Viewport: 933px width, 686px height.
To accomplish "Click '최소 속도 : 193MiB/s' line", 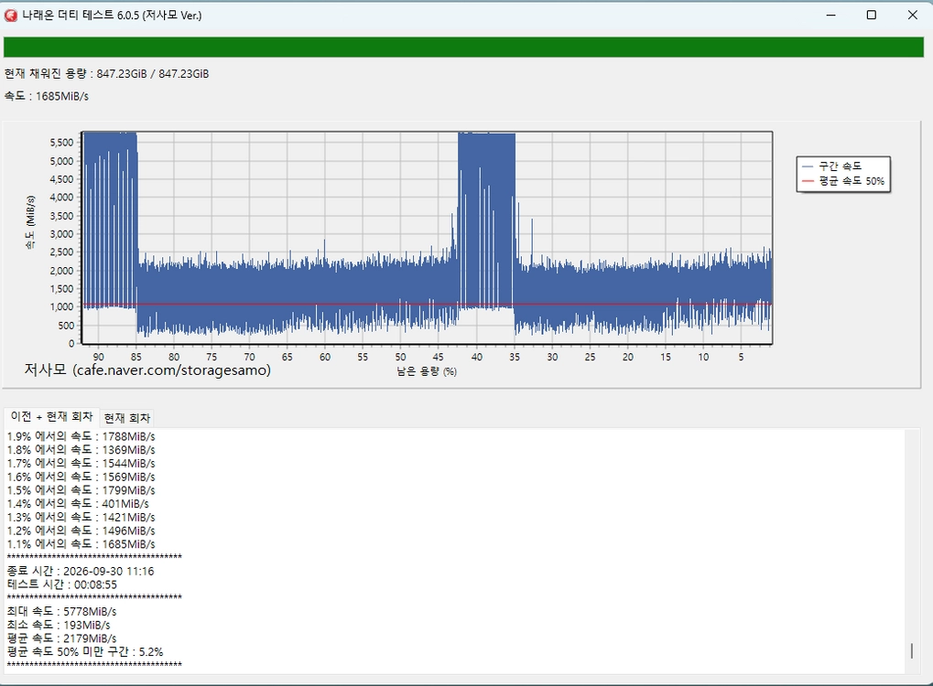I will (59, 626).
